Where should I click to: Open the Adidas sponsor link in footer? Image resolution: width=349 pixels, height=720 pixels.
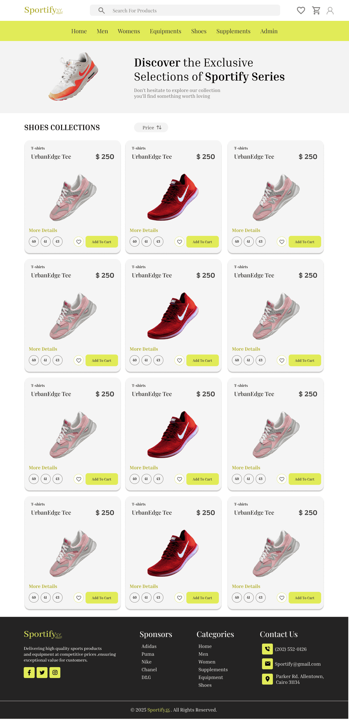(149, 646)
